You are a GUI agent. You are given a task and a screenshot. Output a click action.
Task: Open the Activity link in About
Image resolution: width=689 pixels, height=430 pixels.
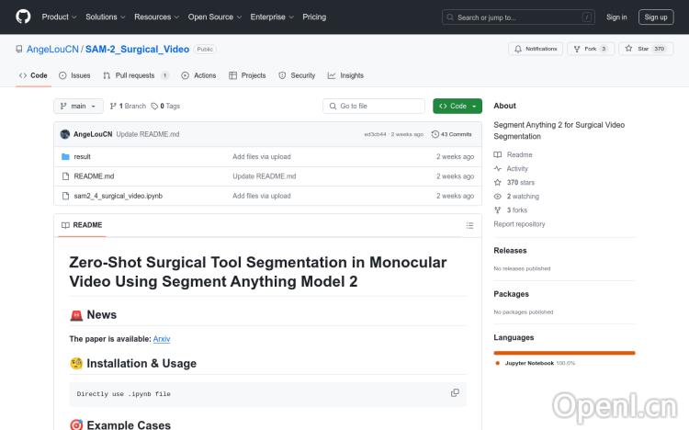(511, 168)
